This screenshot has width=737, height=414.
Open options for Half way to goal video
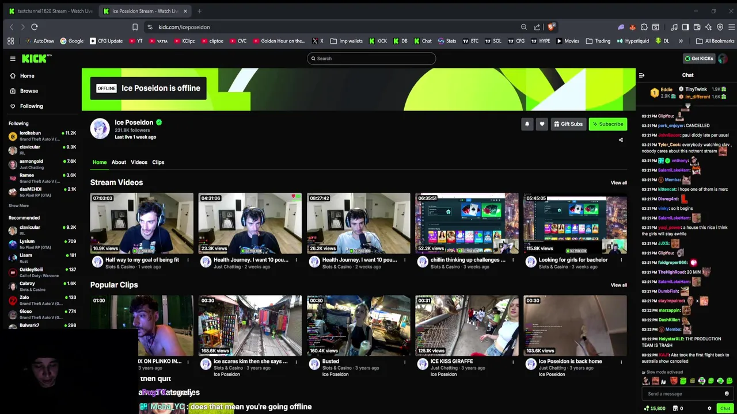tap(188, 260)
